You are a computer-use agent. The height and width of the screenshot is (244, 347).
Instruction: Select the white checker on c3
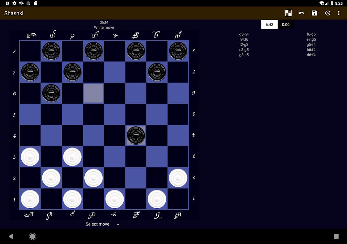[x=72, y=157]
